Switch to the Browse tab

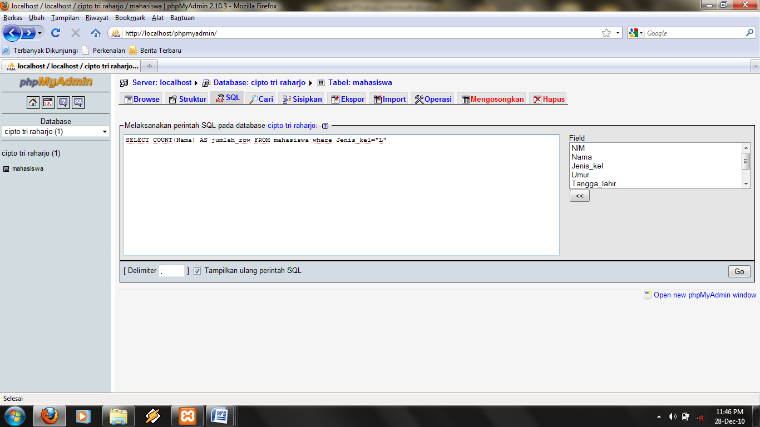[142, 99]
